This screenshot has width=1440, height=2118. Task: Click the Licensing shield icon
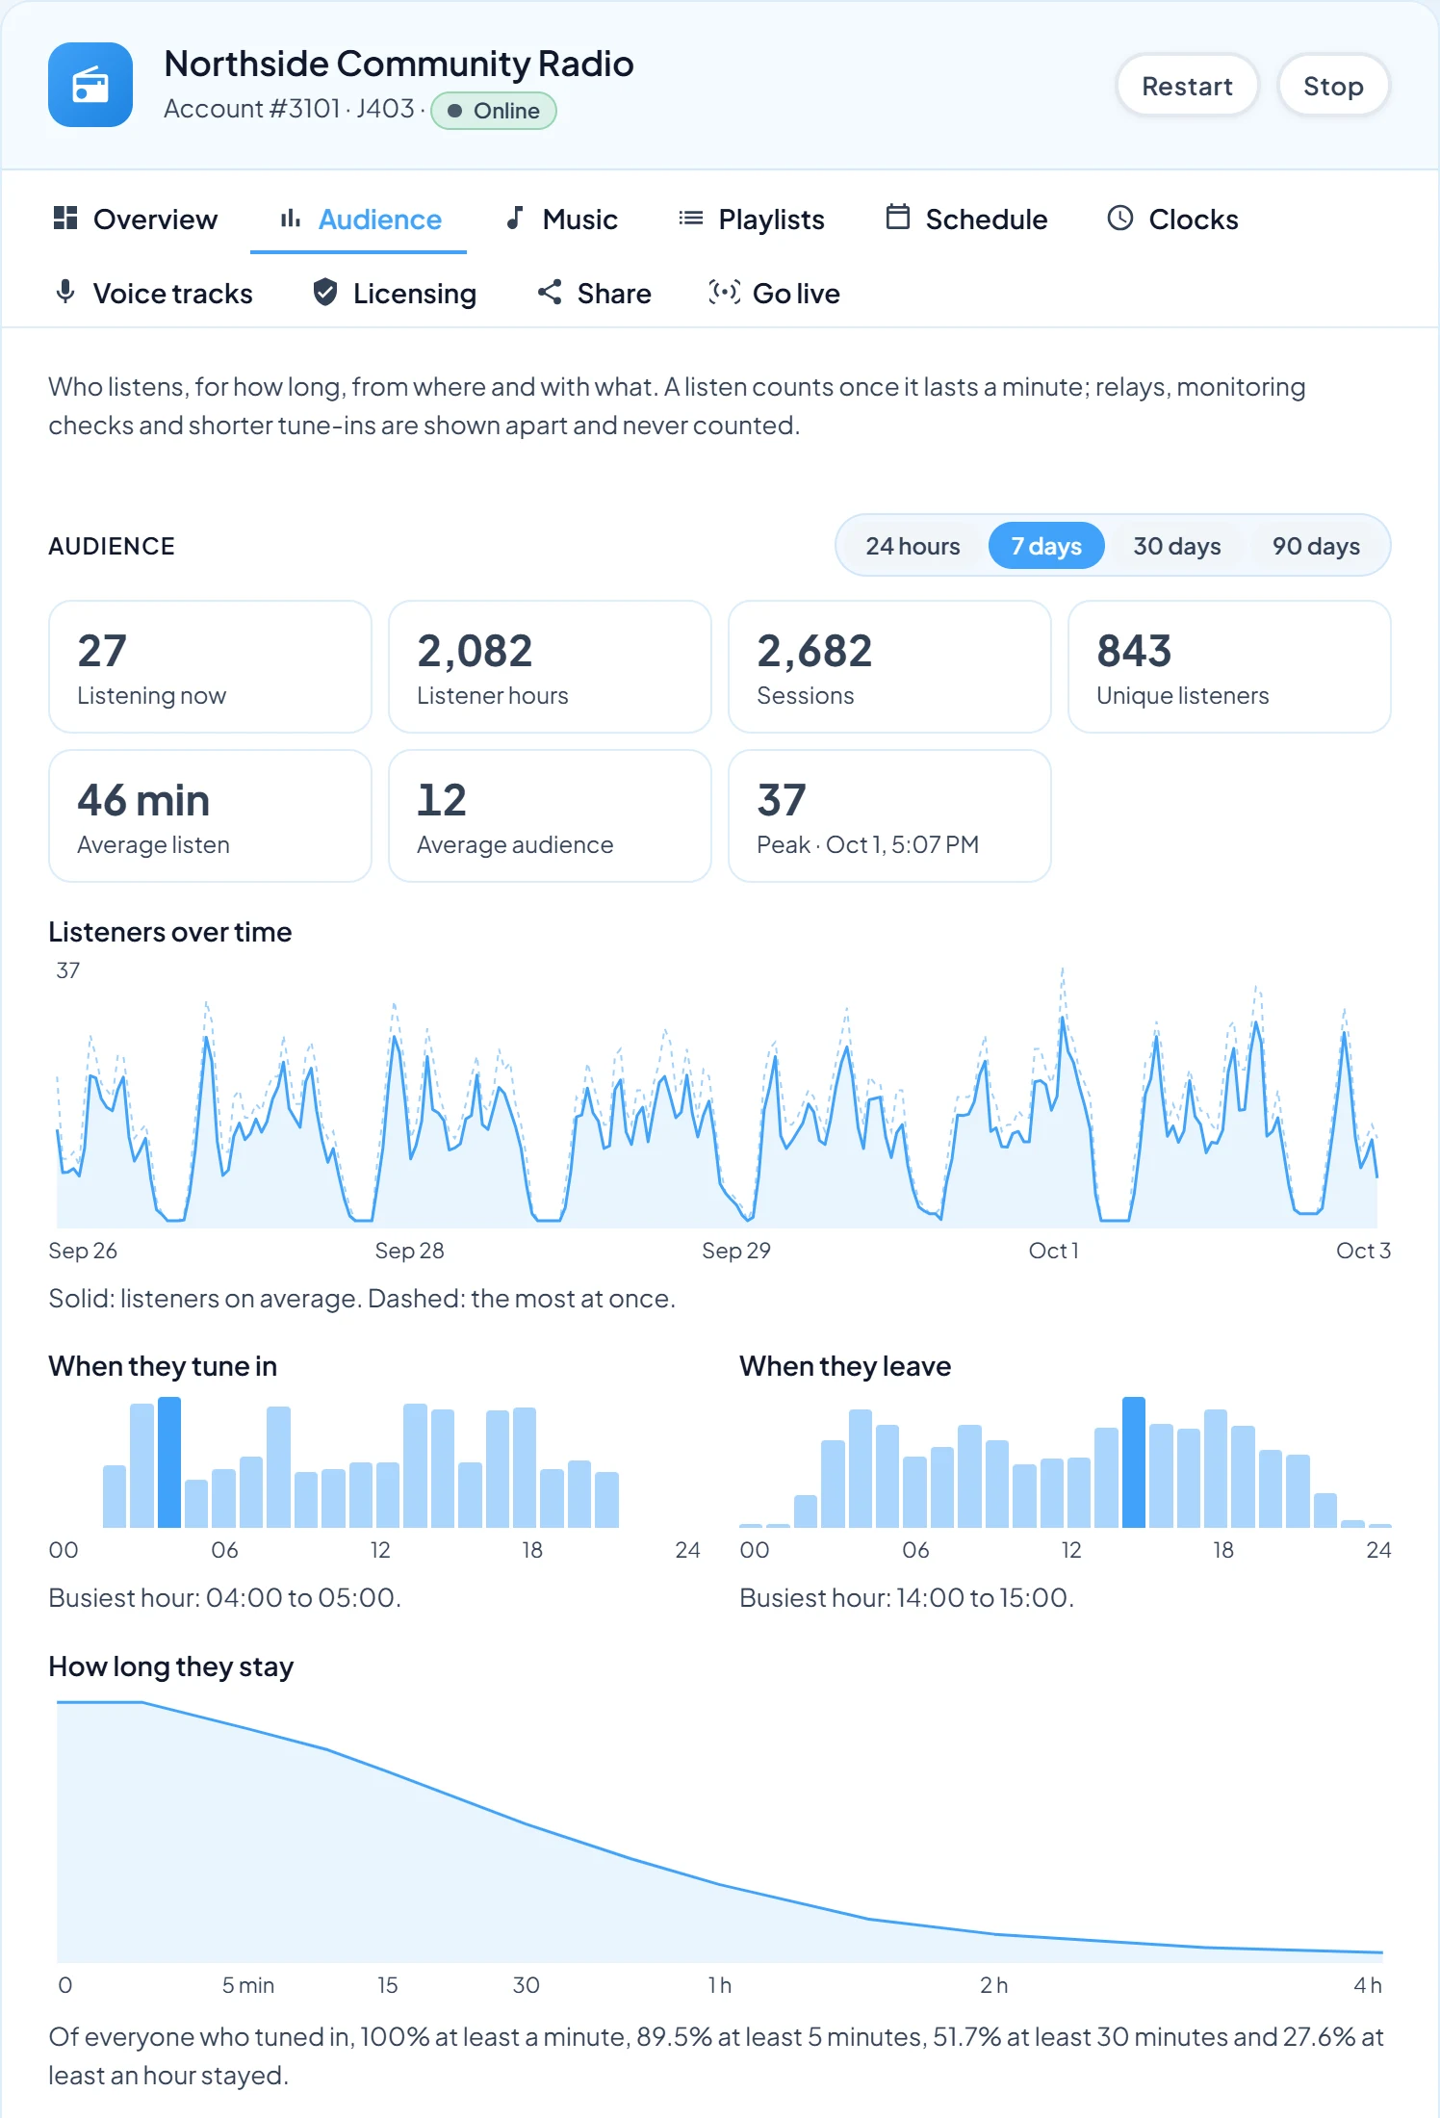pyautogui.click(x=325, y=292)
